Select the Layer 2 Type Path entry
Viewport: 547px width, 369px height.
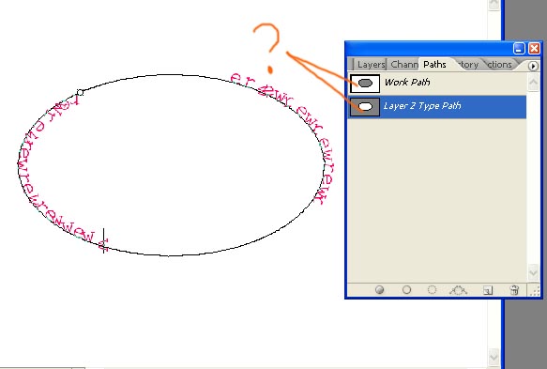pyautogui.click(x=437, y=107)
